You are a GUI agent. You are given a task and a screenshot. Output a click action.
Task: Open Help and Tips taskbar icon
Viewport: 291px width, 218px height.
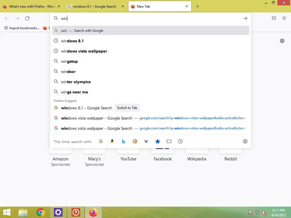pyautogui.click(x=76, y=212)
